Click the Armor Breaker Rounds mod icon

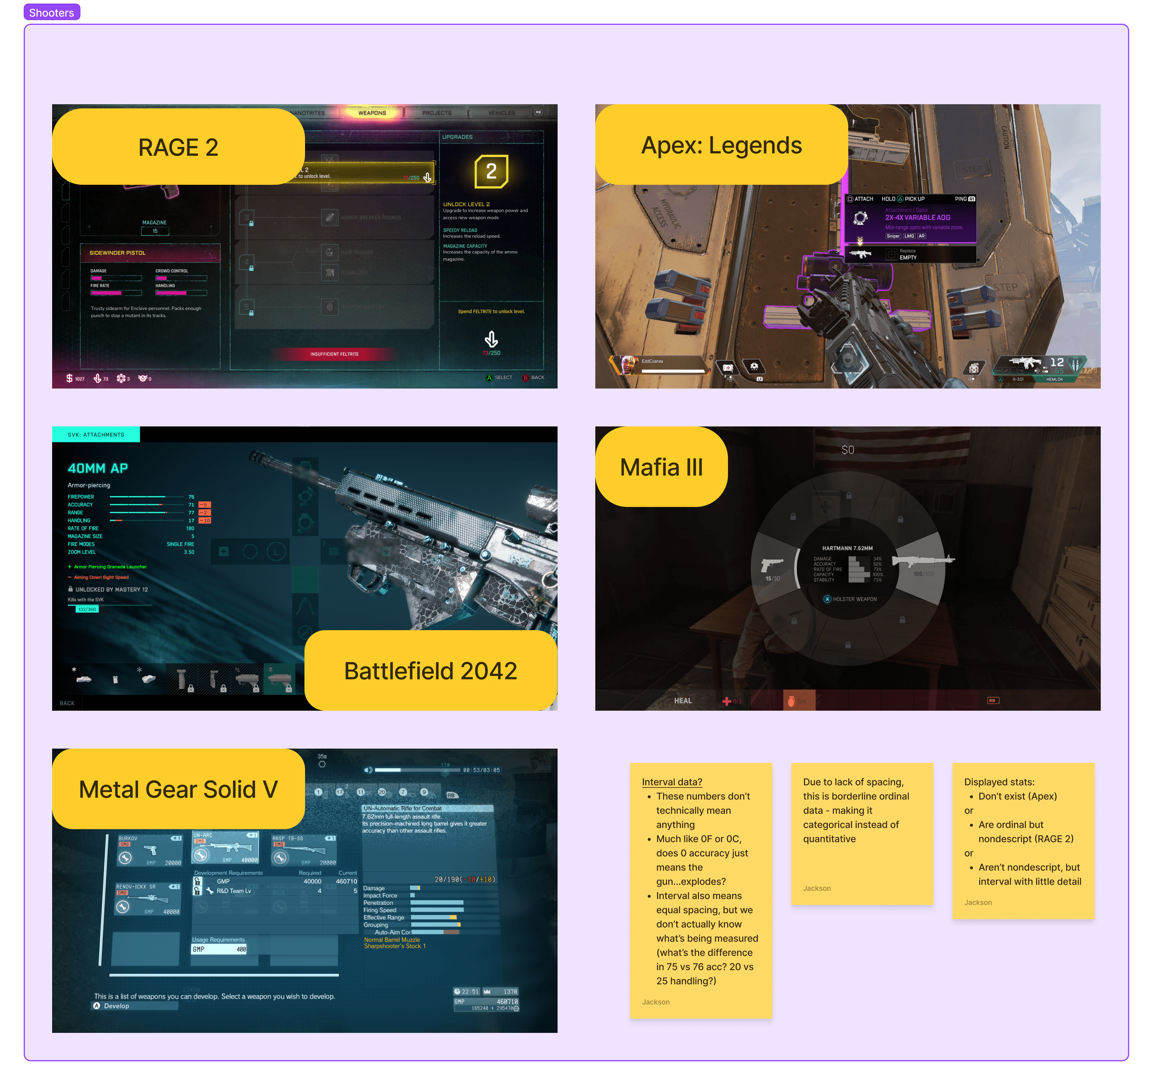[329, 217]
